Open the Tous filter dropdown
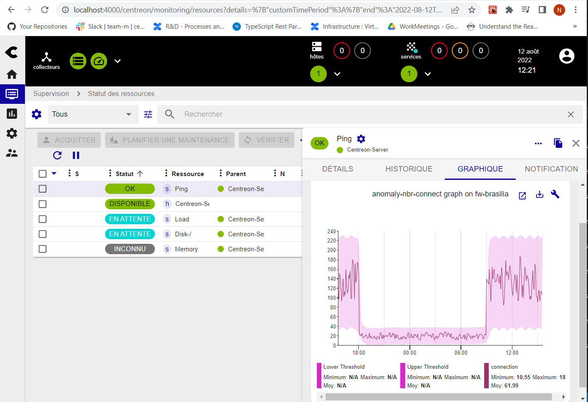Screen dimensions: 588x402 [93, 114]
